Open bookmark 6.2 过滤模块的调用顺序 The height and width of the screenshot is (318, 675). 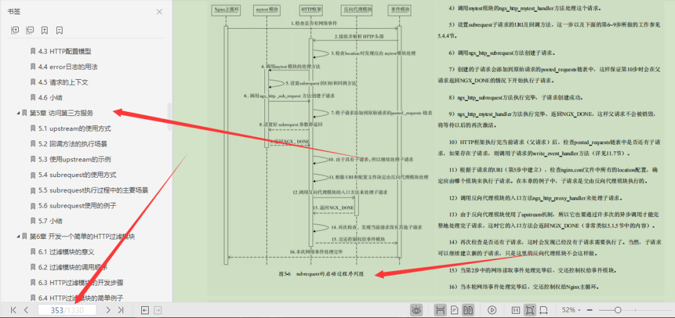click(x=72, y=267)
